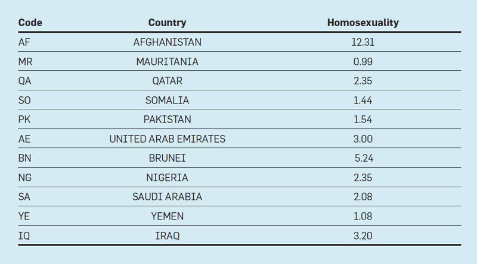
Task: Select the IQ code cell
Action: pos(24,235)
